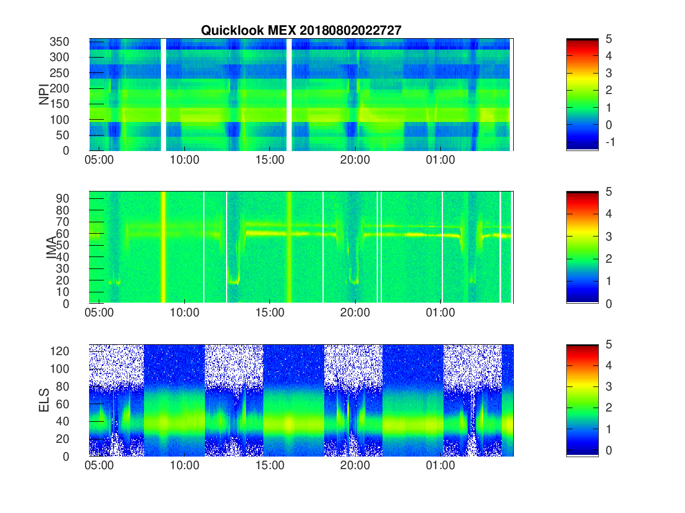Screen dimensions: 685x513
Task: Click the ELS panel colorbar
Action: click(x=582, y=400)
